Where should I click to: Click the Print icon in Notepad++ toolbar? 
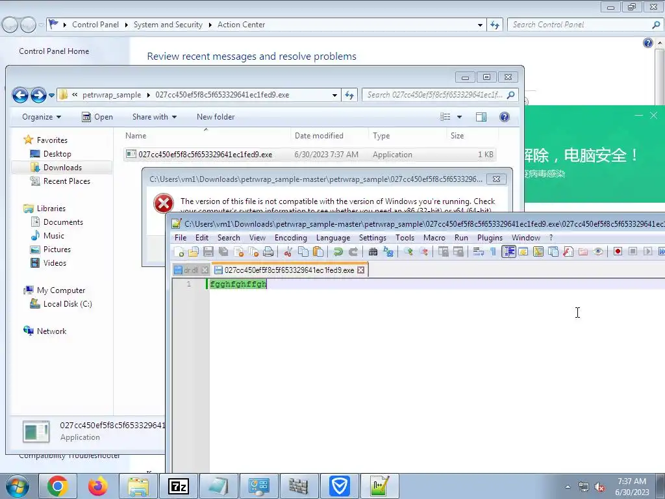point(268,251)
